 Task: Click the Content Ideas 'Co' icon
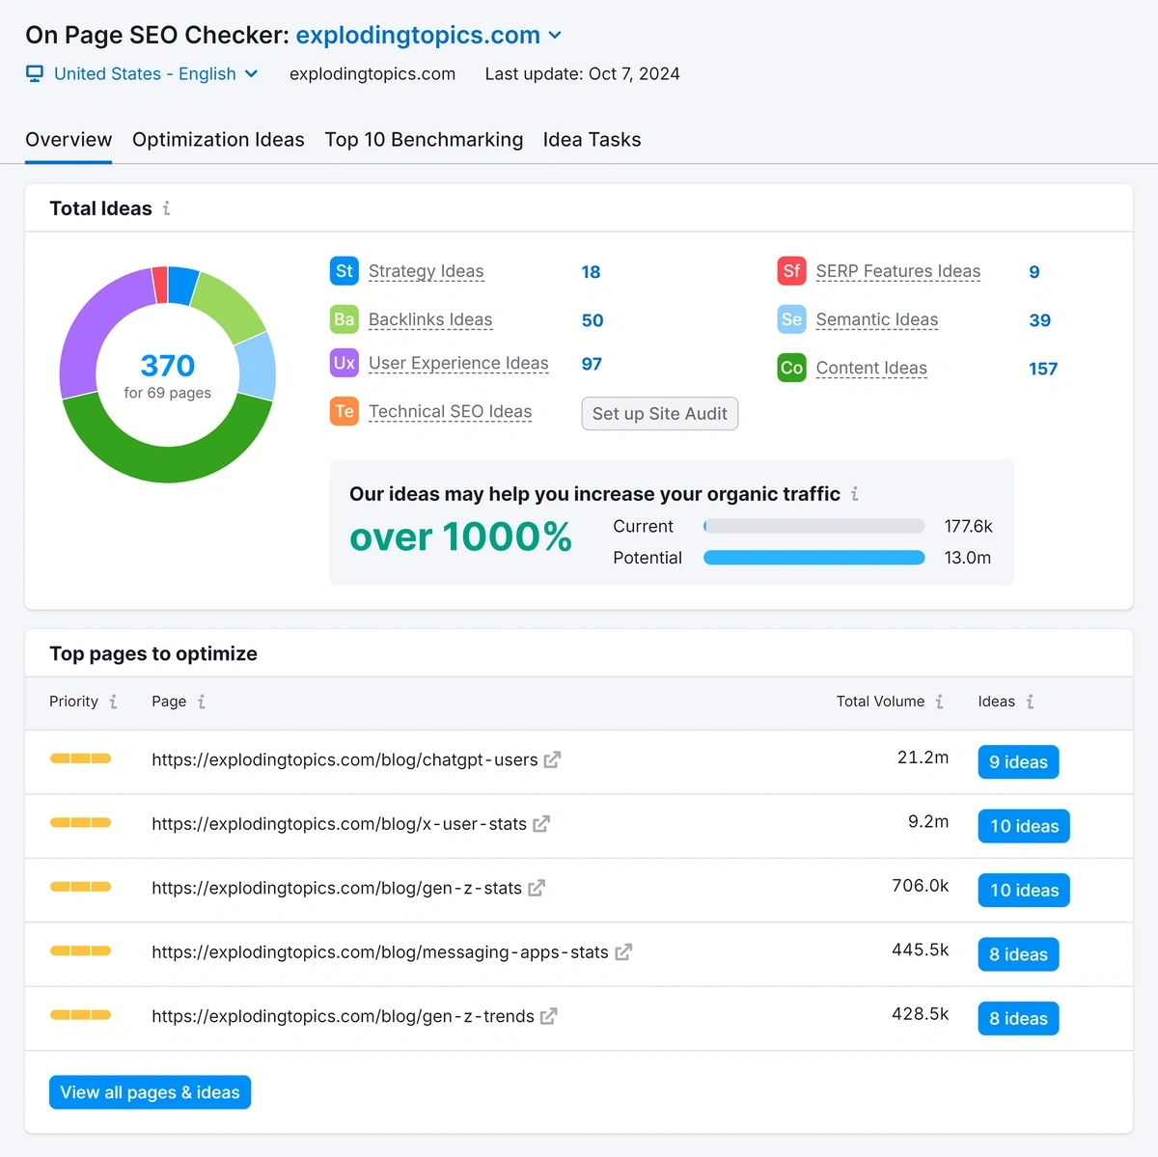(792, 368)
